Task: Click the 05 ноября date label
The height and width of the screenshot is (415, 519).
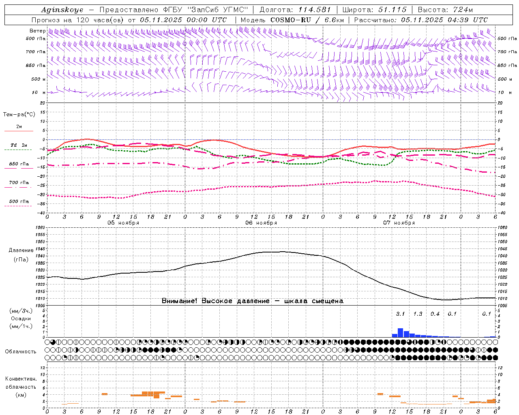Action: coord(123,223)
